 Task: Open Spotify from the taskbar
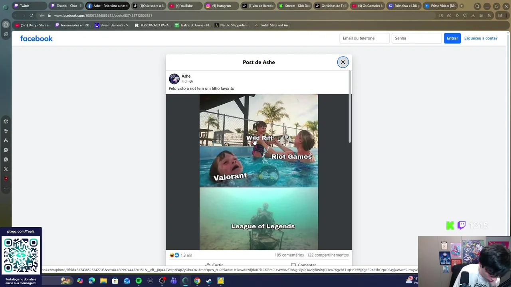pos(139,281)
